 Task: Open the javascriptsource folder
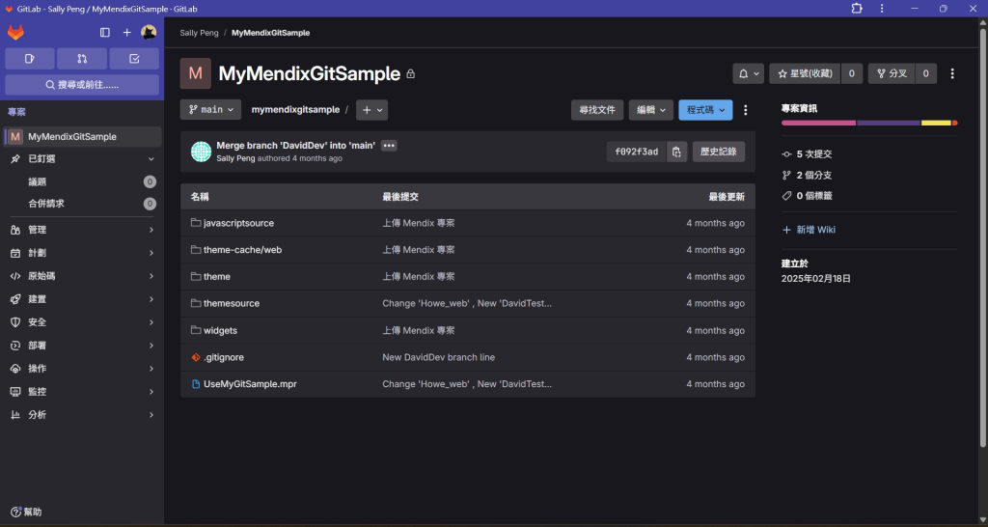point(239,223)
